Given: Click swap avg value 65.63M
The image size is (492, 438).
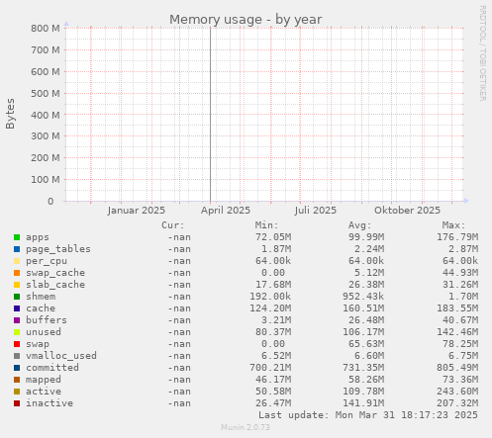Looking at the screenshot, I should tap(366, 344).
